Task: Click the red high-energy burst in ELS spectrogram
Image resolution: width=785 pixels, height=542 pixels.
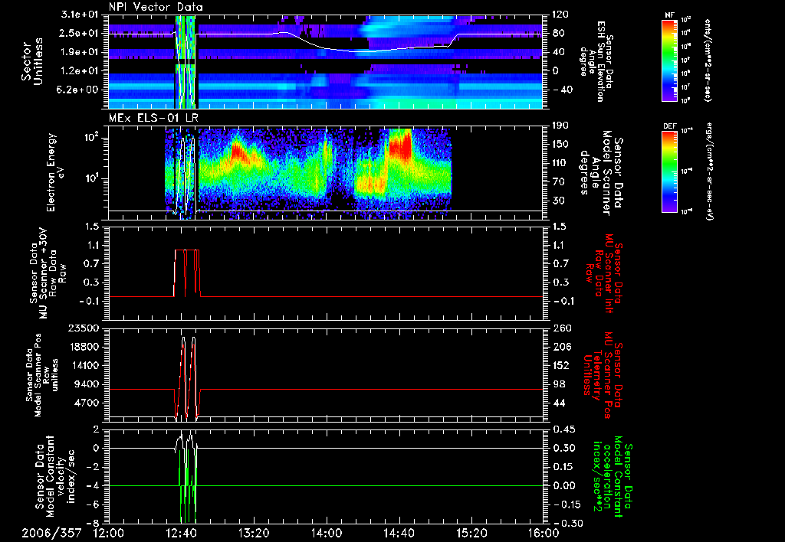Action: tap(399, 145)
